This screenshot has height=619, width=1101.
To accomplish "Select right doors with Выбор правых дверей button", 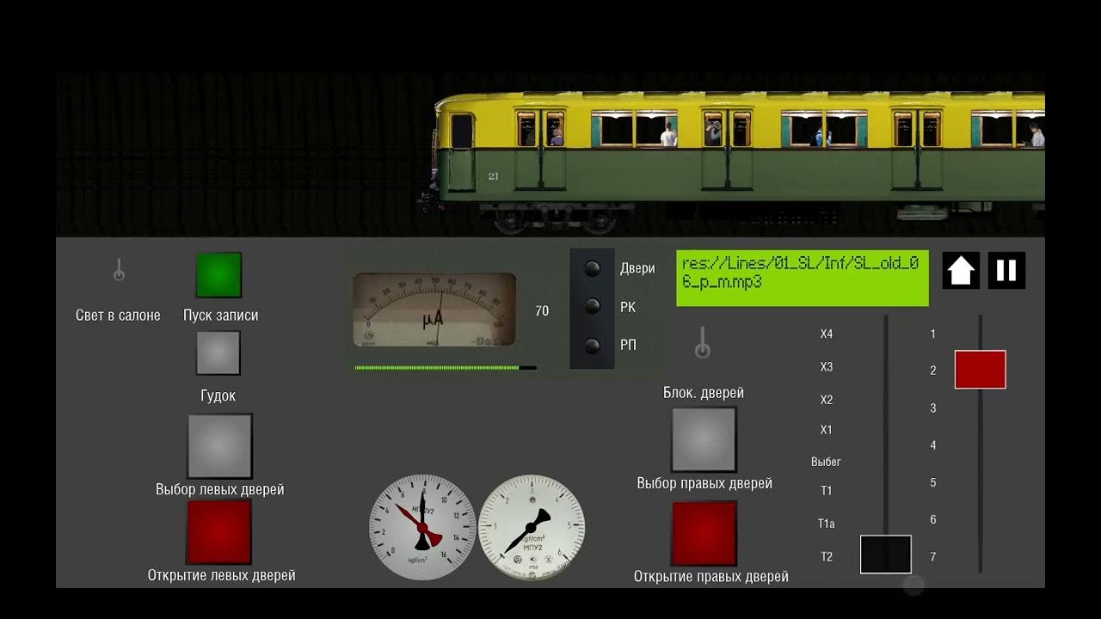I will 704,439.
